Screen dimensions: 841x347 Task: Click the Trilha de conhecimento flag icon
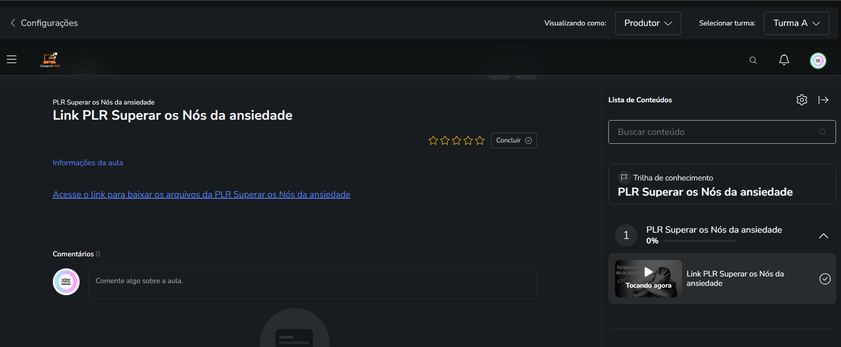coord(624,178)
